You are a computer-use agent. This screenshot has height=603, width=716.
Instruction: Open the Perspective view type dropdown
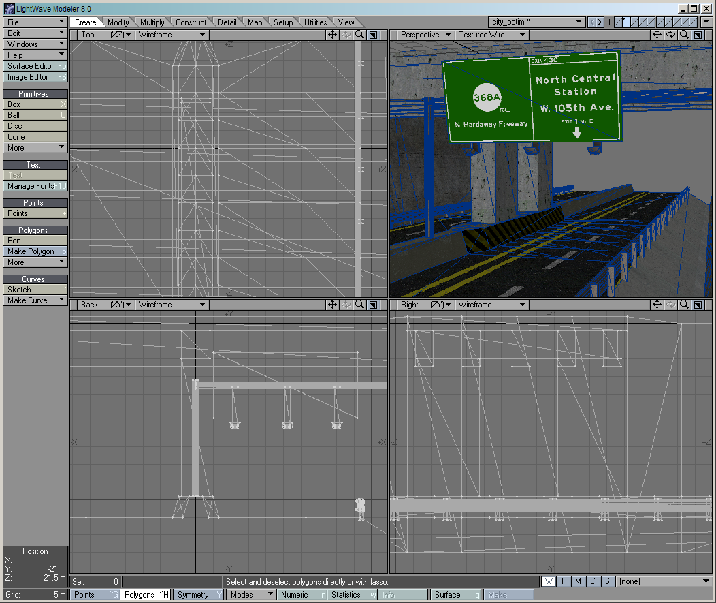tap(425, 35)
